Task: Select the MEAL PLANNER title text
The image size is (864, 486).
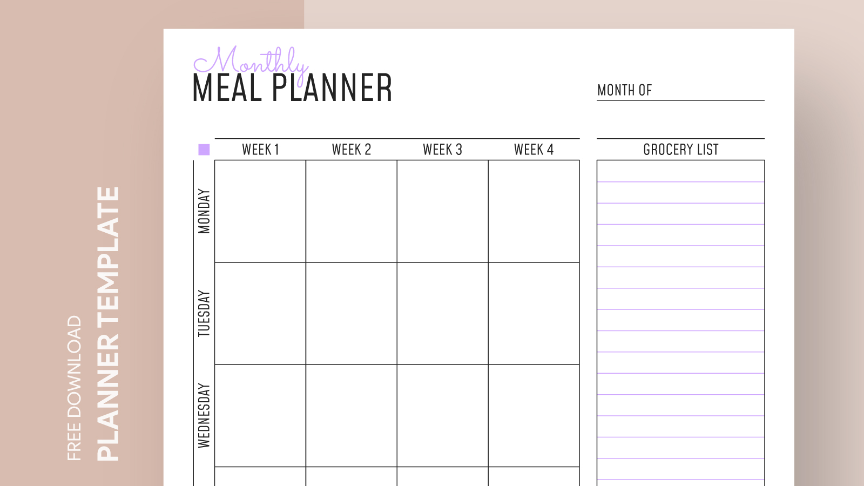Action: point(292,88)
